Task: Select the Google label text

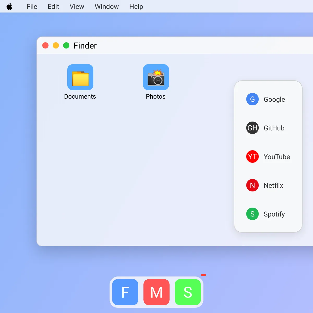Action: pyautogui.click(x=274, y=99)
